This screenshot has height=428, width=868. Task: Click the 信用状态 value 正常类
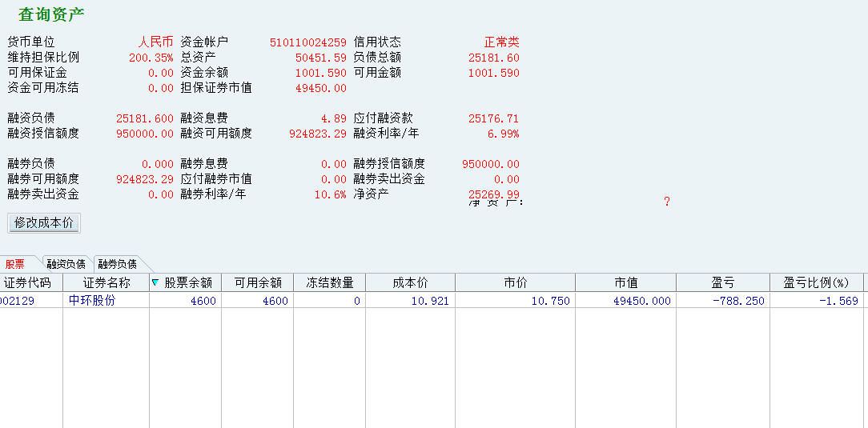(502, 42)
